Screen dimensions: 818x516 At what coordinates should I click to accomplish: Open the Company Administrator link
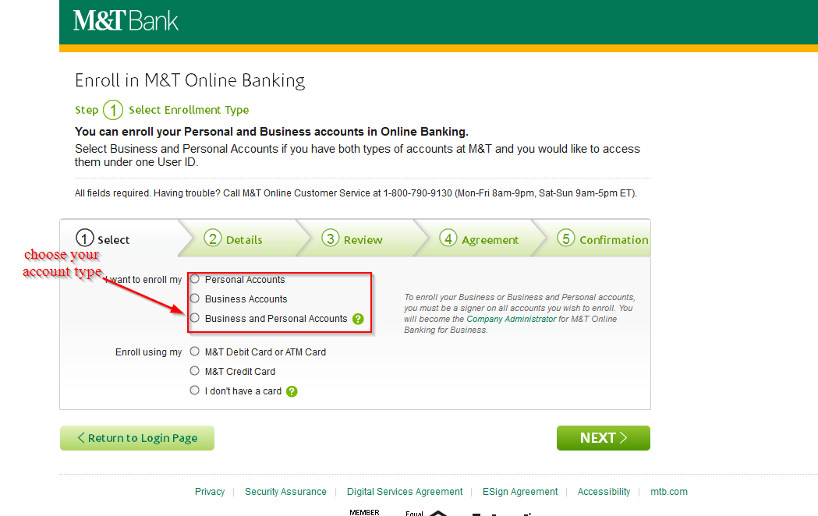tap(512, 319)
